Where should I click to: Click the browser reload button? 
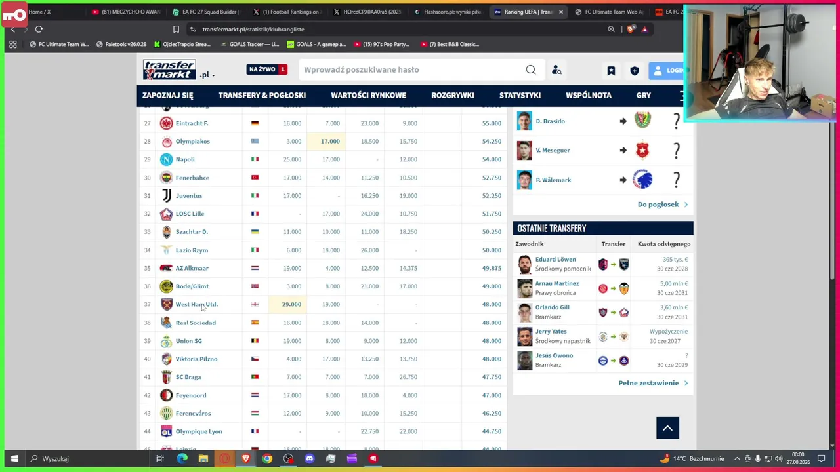39,29
